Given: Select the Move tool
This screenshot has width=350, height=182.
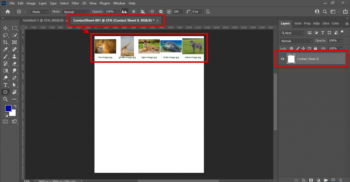Looking at the screenshot, I should [5, 28].
